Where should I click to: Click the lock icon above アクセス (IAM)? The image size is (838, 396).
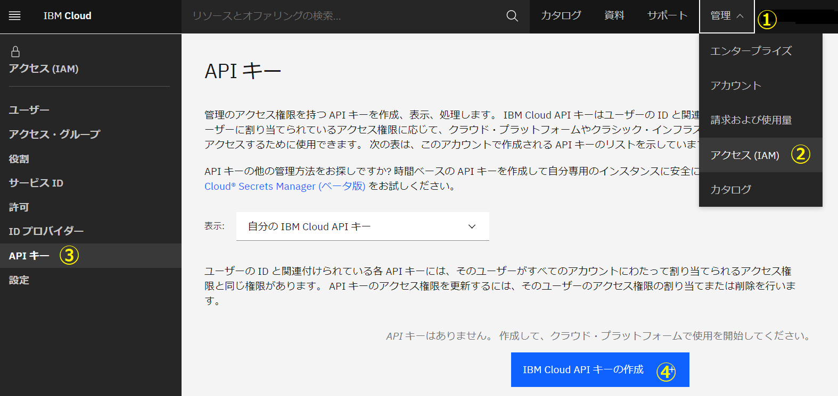[x=15, y=52]
